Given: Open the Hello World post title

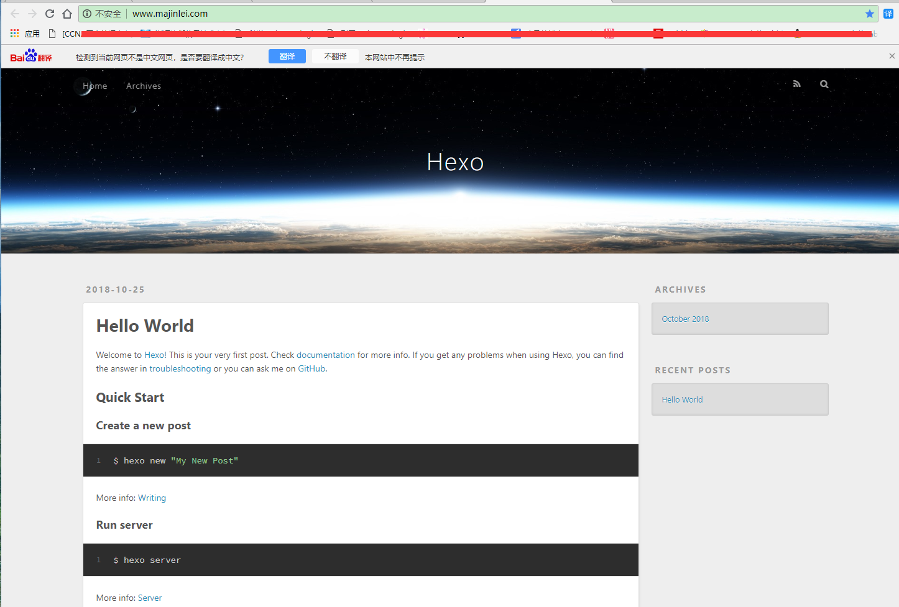Looking at the screenshot, I should [145, 326].
